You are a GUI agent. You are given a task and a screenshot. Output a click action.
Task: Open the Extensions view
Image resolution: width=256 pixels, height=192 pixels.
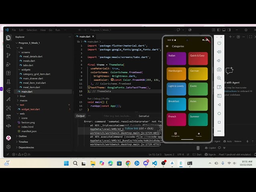[x=8, y=73]
